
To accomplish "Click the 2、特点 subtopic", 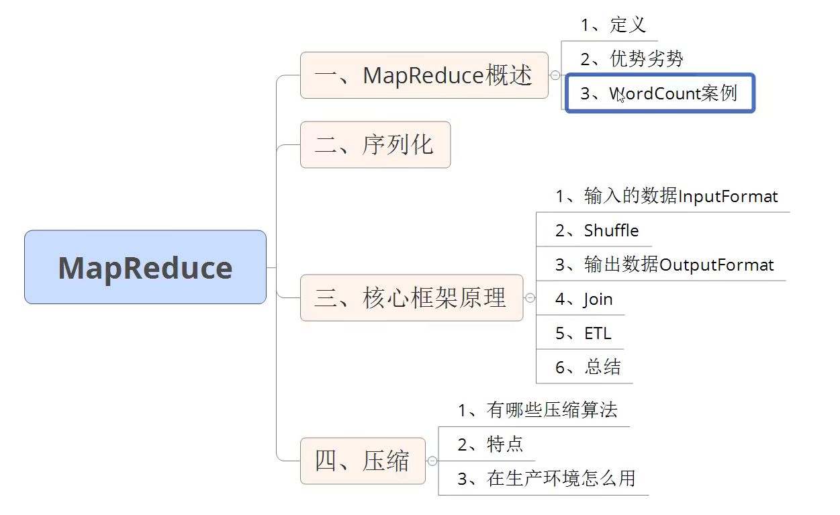I will click(492, 443).
